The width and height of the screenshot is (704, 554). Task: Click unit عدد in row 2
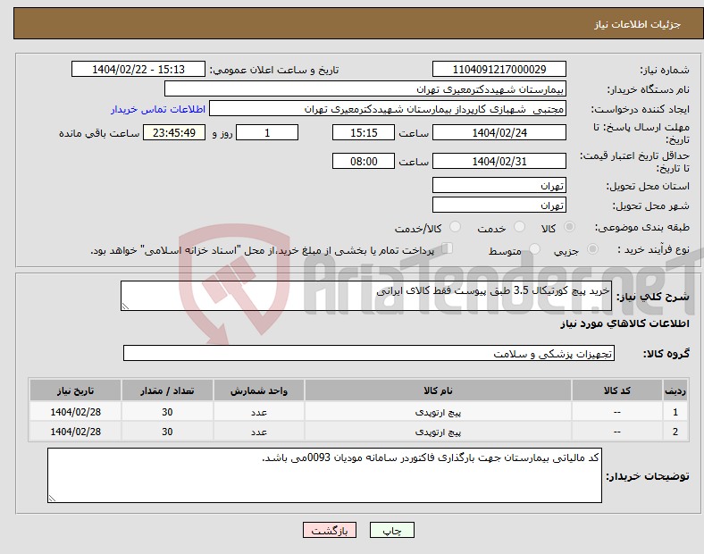click(258, 432)
